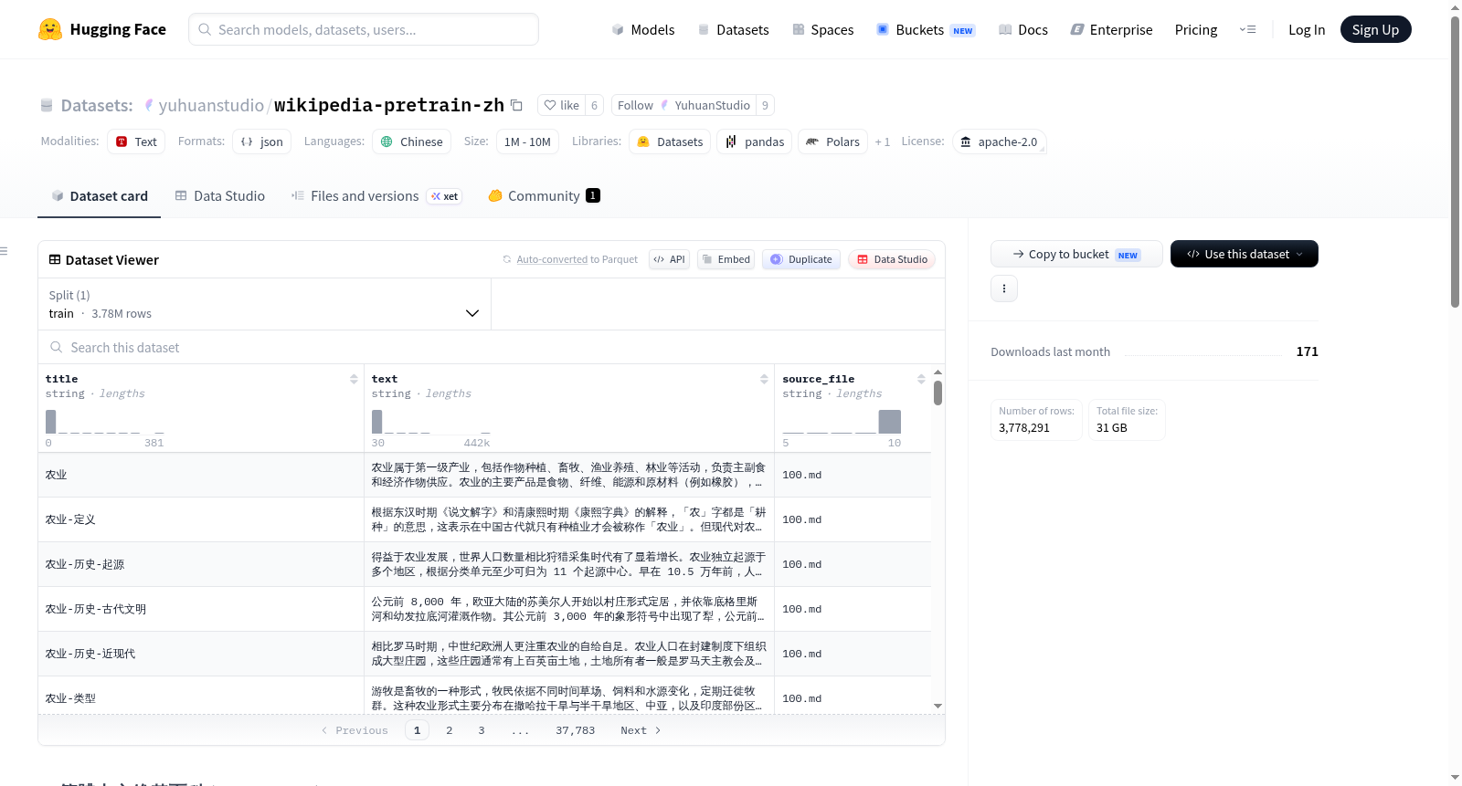
Task: Sort by the text column
Action: [764, 379]
